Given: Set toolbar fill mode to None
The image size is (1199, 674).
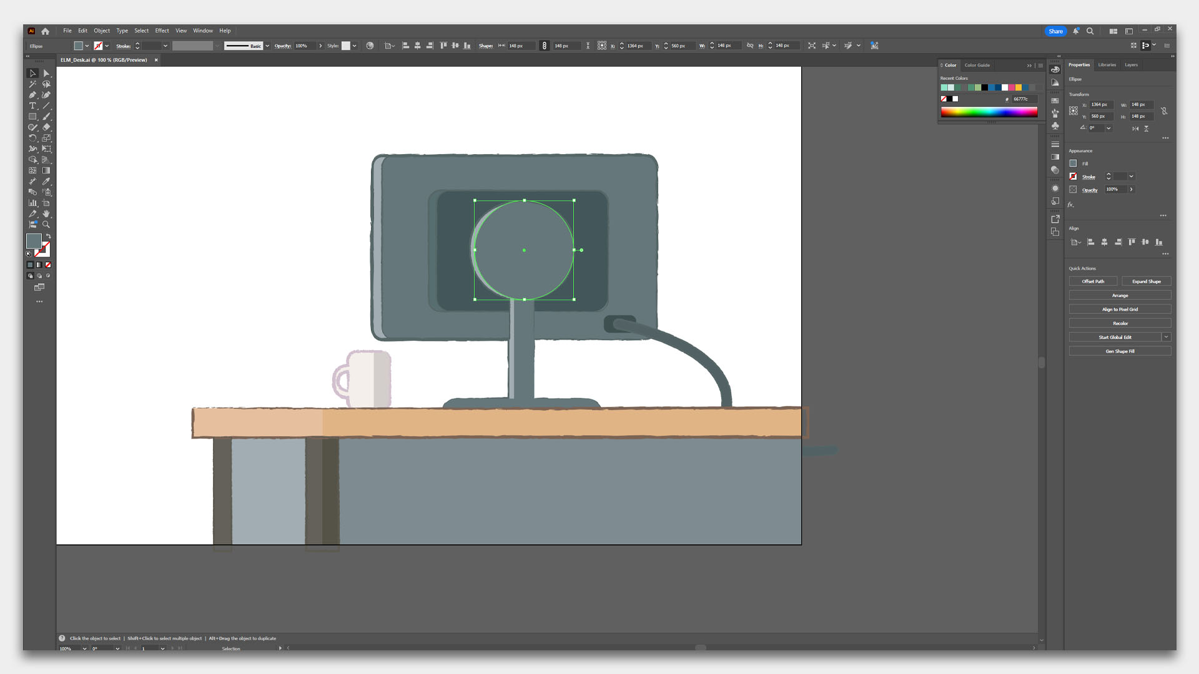Looking at the screenshot, I should tap(48, 265).
